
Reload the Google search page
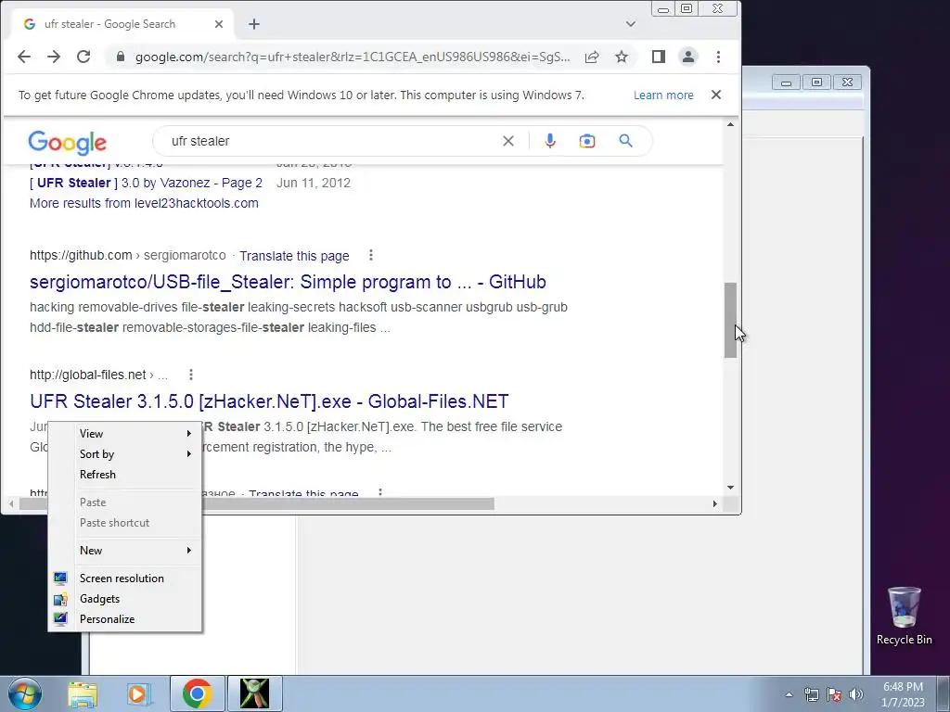pyautogui.click(x=83, y=57)
